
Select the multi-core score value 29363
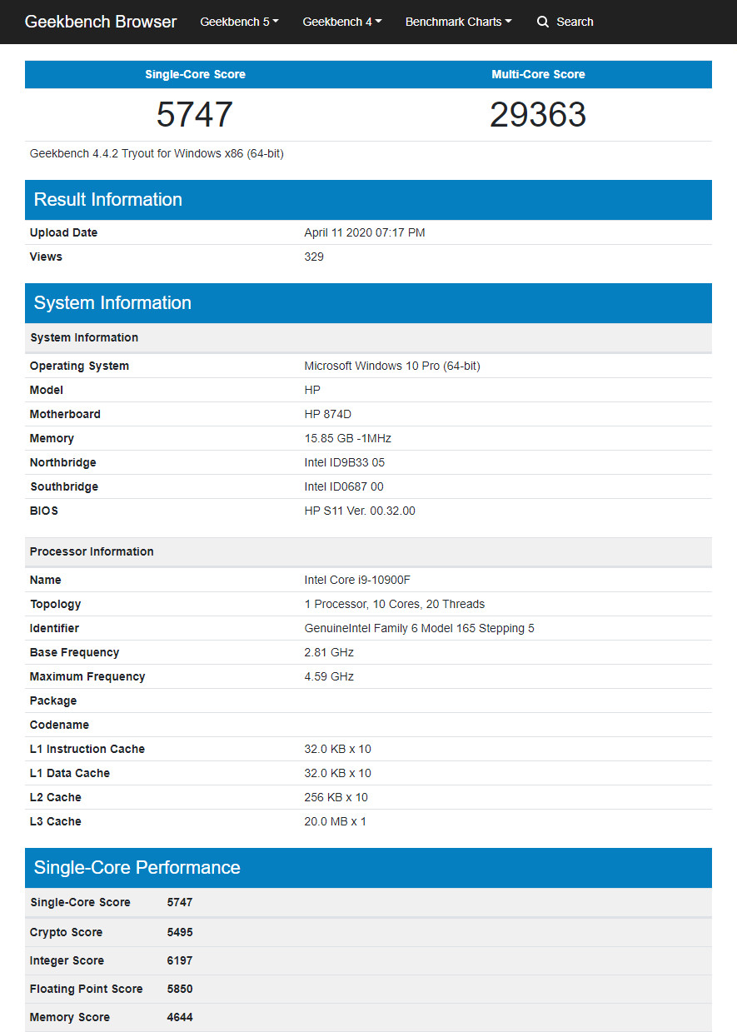tap(538, 114)
